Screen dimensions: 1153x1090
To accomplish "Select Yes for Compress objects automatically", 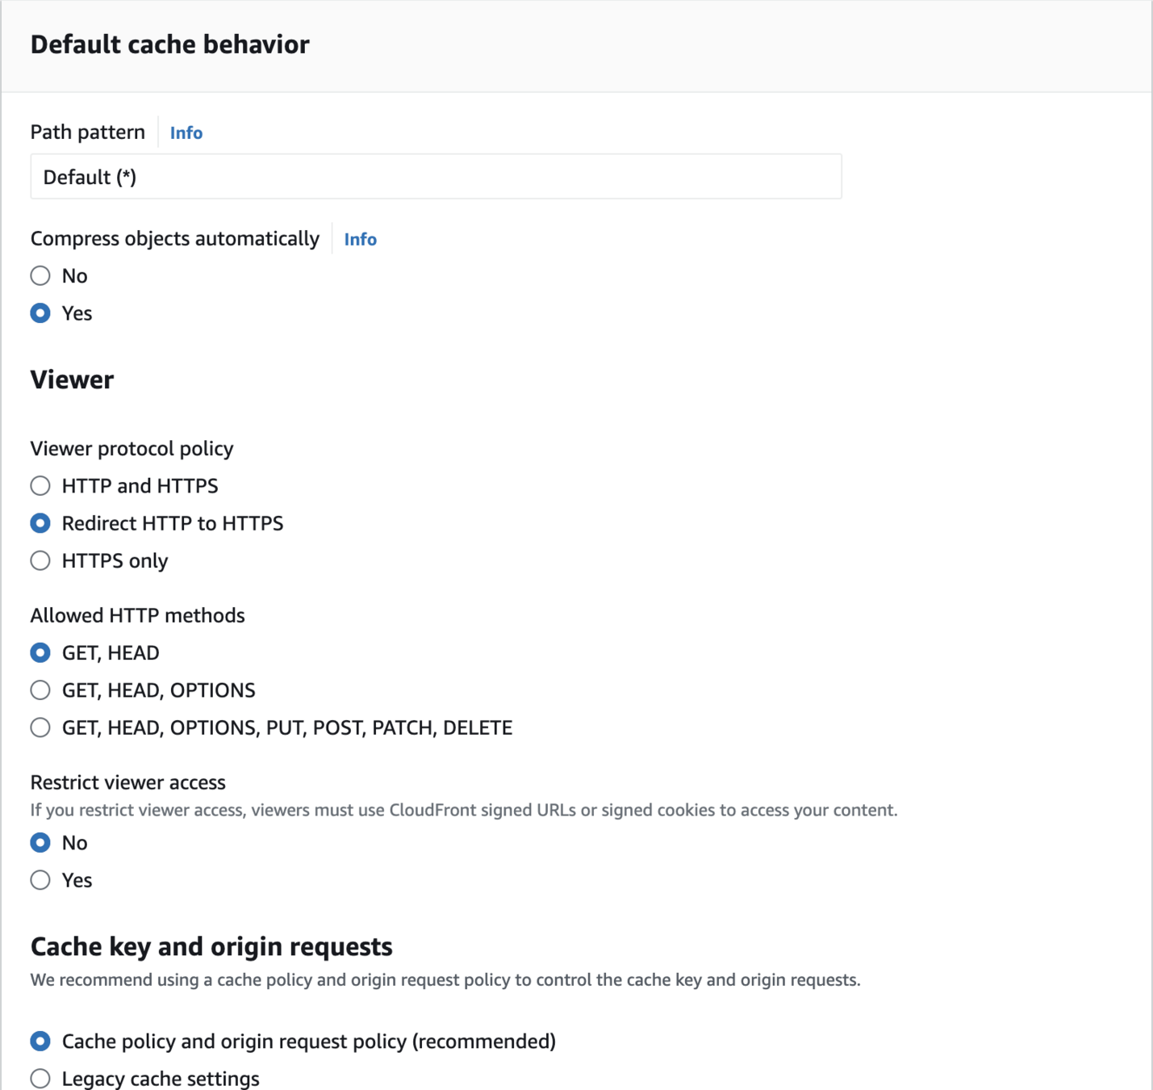I will (40, 313).
